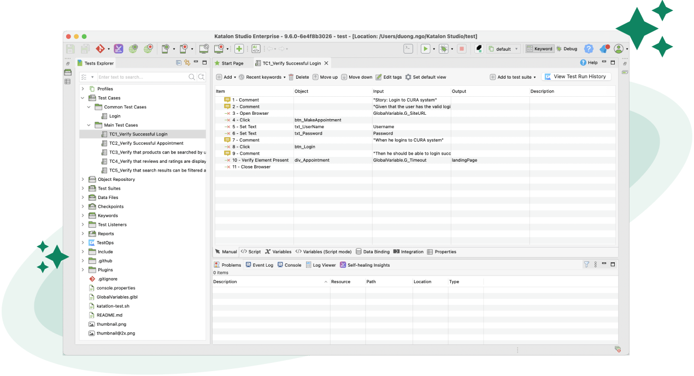Start debug run with bug icon

tap(444, 49)
